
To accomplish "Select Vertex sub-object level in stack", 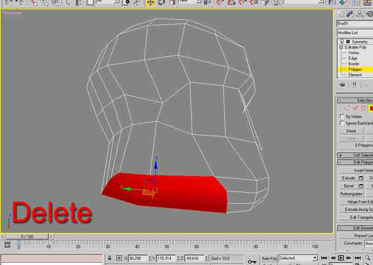I will pyautogui.click(x=354, y=53).
